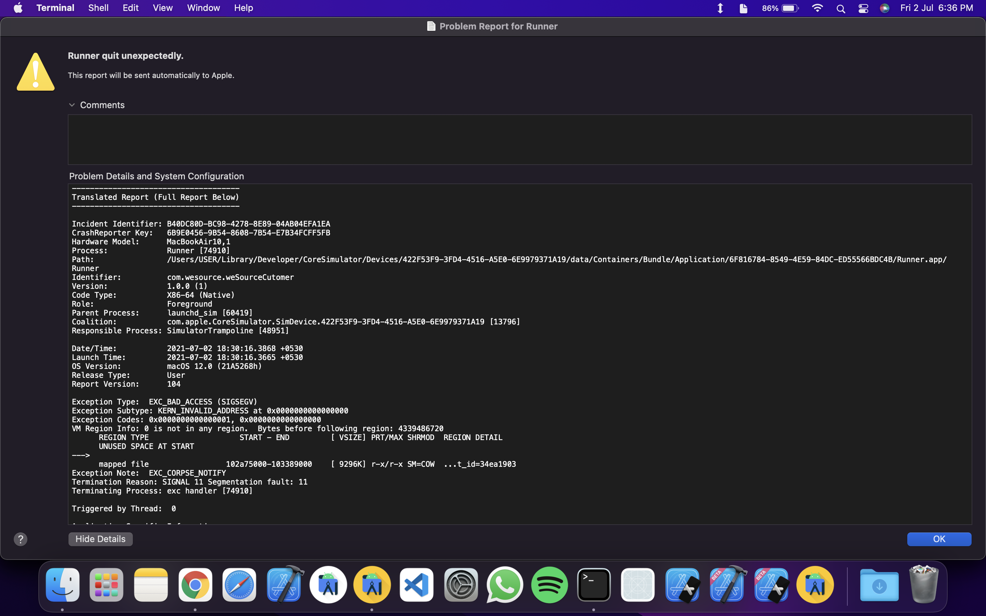Open the Window menu
986x616 pixels.
[203, 8]
